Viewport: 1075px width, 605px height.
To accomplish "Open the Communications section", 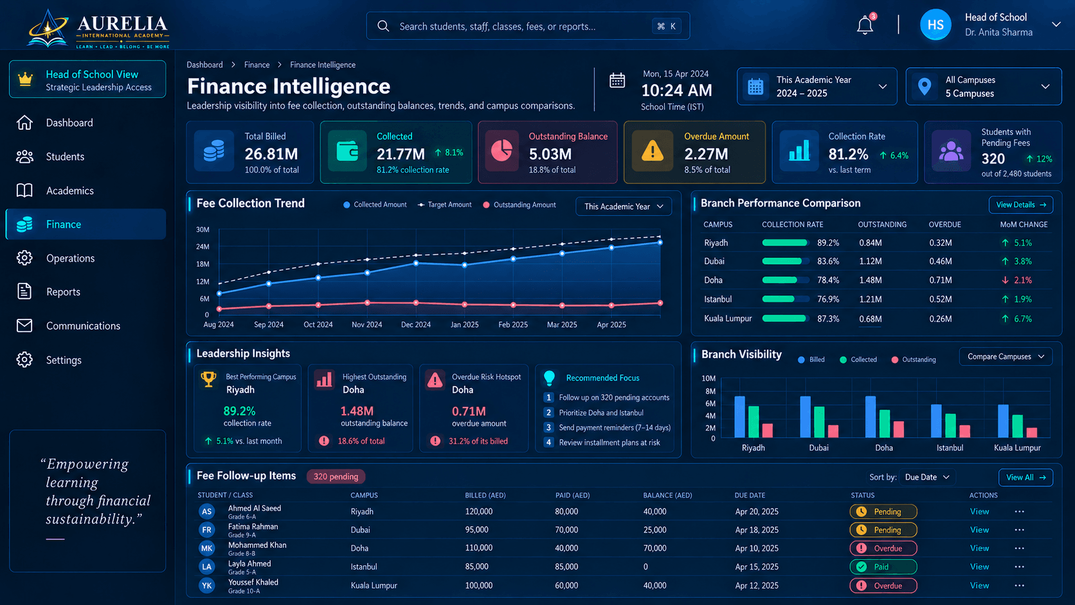I will point(86,325).
